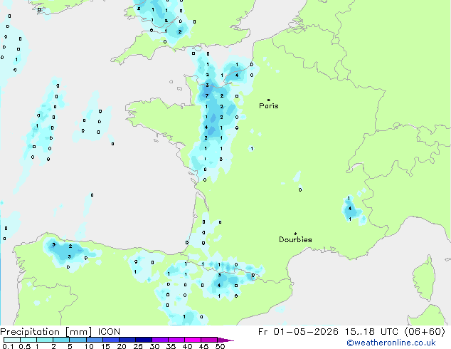Viewport: 451px width, 349px height.
Task: Click the ICON model name label
Action: pyautogui.click(x=109, y=332)
